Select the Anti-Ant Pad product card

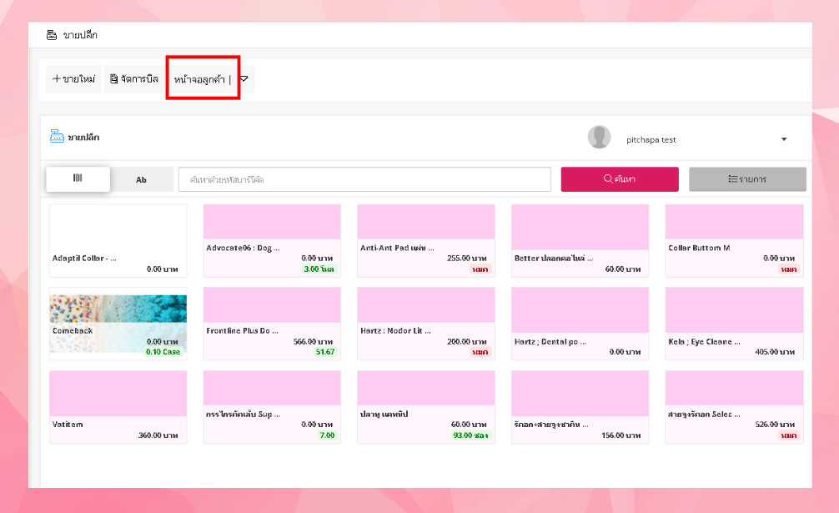[x=426, y=241]
